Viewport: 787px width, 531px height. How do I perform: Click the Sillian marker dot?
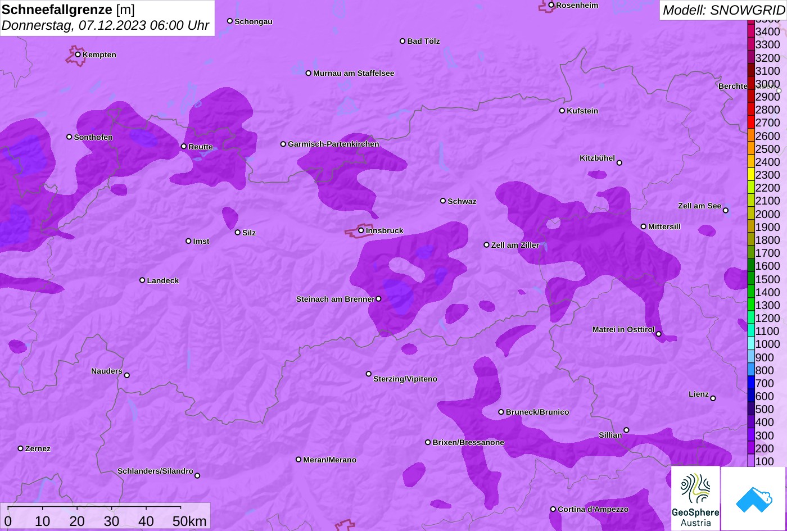click(x=626, y=430)
